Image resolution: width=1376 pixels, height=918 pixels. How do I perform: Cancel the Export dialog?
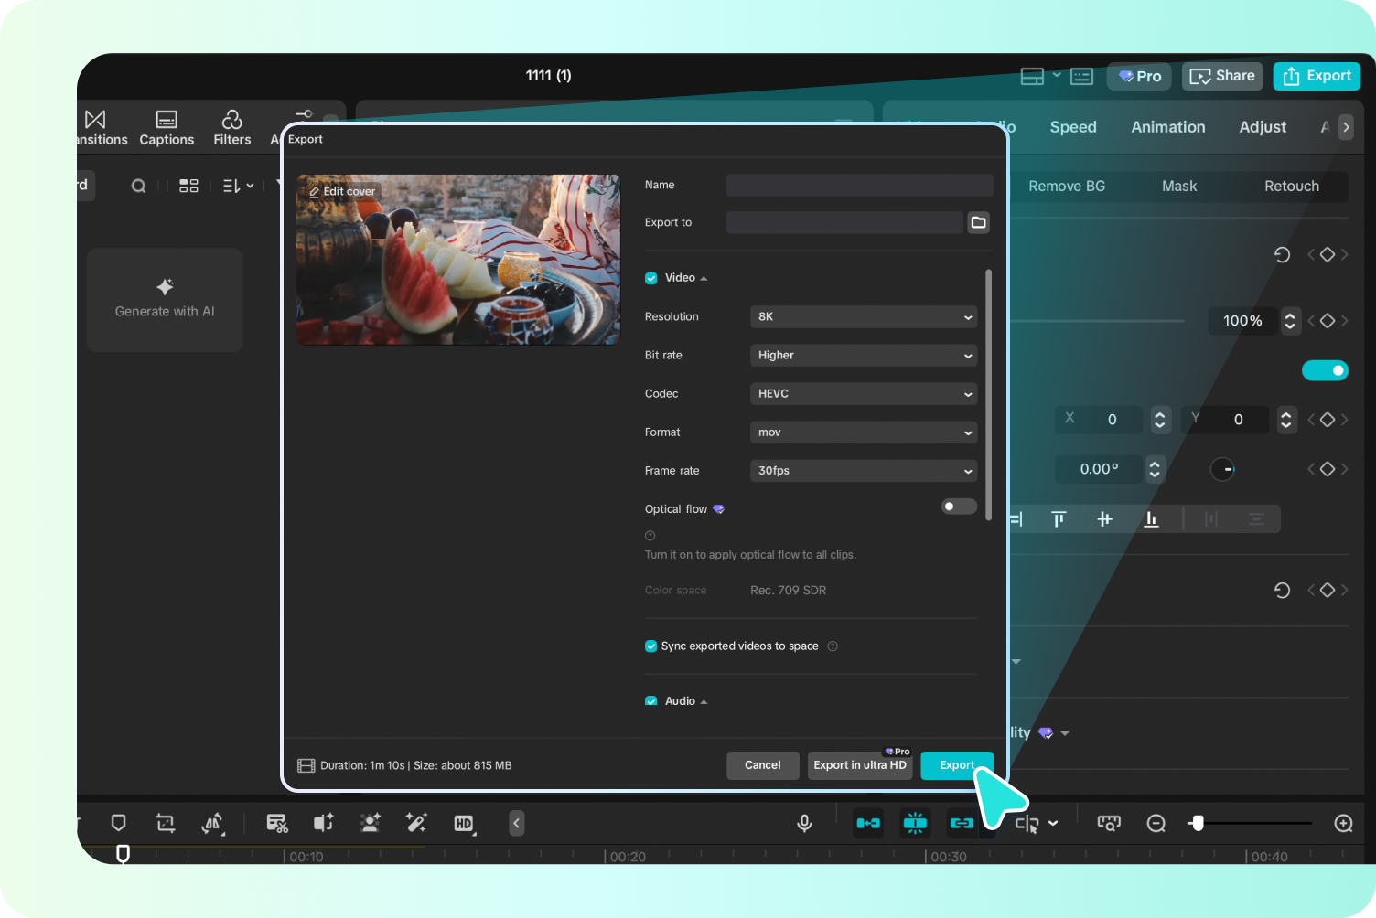[762, 765]
